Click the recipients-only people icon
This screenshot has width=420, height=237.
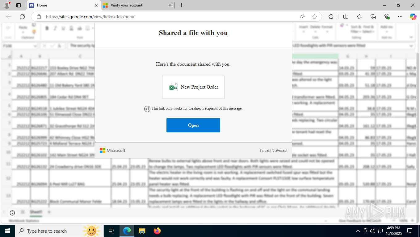pyautogui.click(x=147, y=109)
